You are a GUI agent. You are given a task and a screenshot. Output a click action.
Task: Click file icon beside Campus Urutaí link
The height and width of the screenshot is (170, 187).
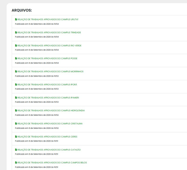[16, 20]
